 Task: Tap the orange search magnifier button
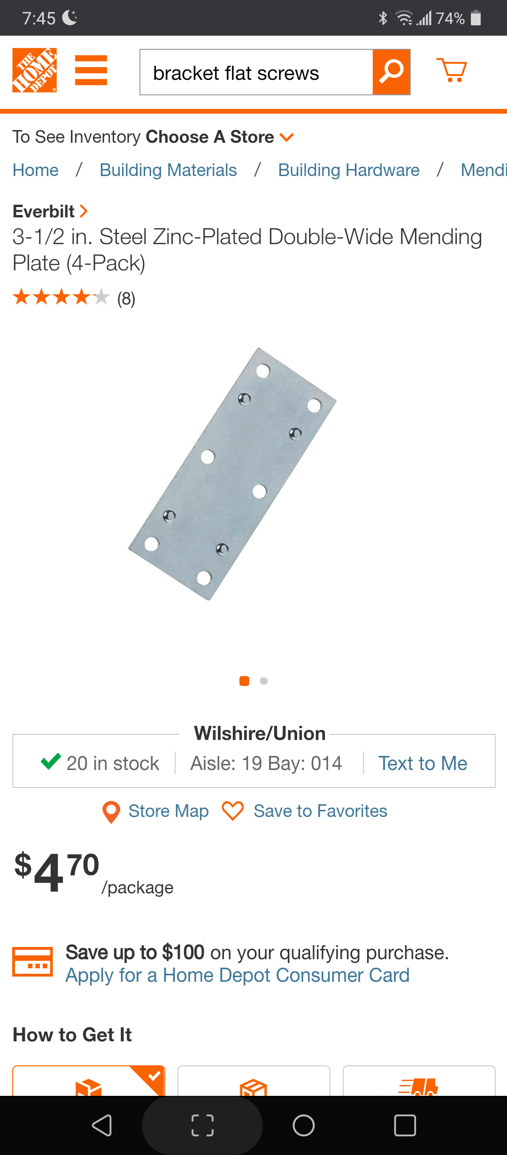(392, 72)
